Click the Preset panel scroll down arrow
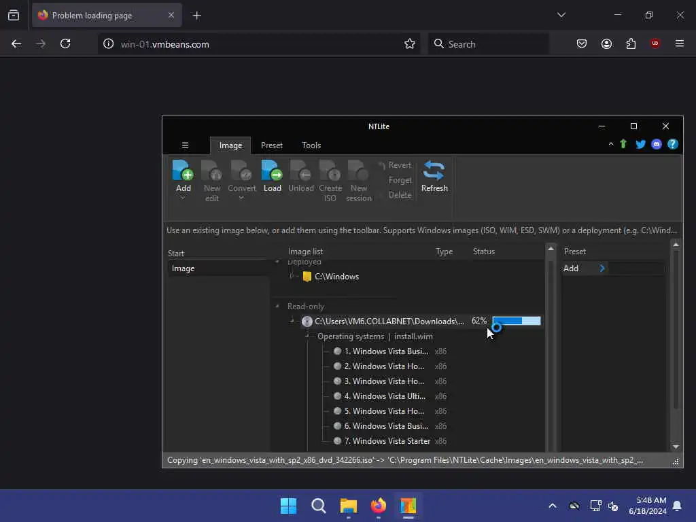 [x=676, y=447]
